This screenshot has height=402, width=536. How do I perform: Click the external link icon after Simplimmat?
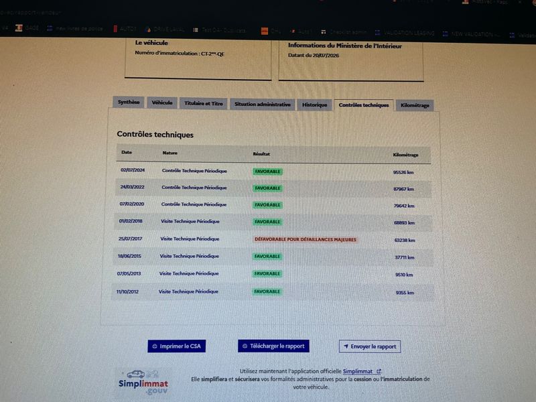[x=379, y=371]
